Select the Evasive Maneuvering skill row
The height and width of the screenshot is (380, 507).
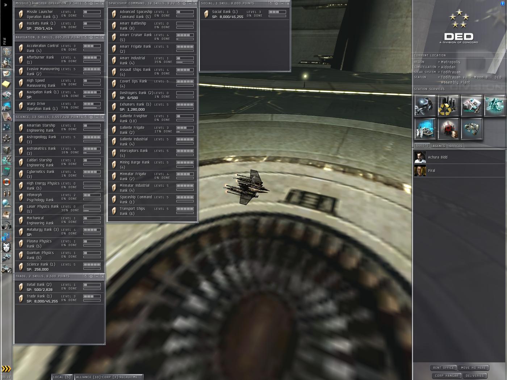click(59, 71)
